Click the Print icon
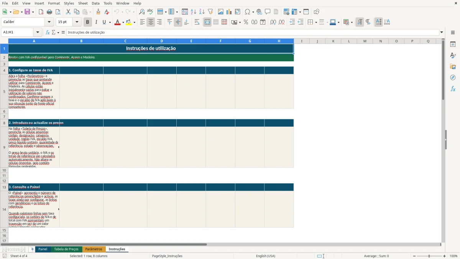This screenshot has height=259, width=460. [x=49, y=12]
